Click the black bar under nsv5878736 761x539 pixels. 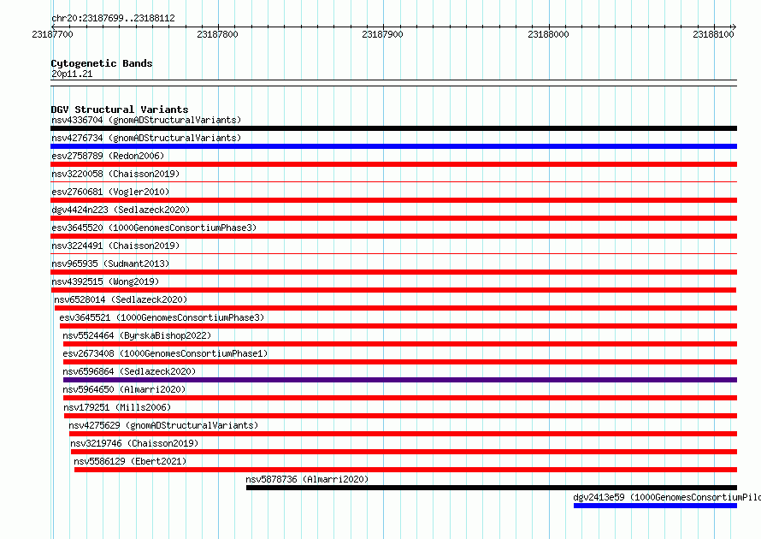[492, 488]
